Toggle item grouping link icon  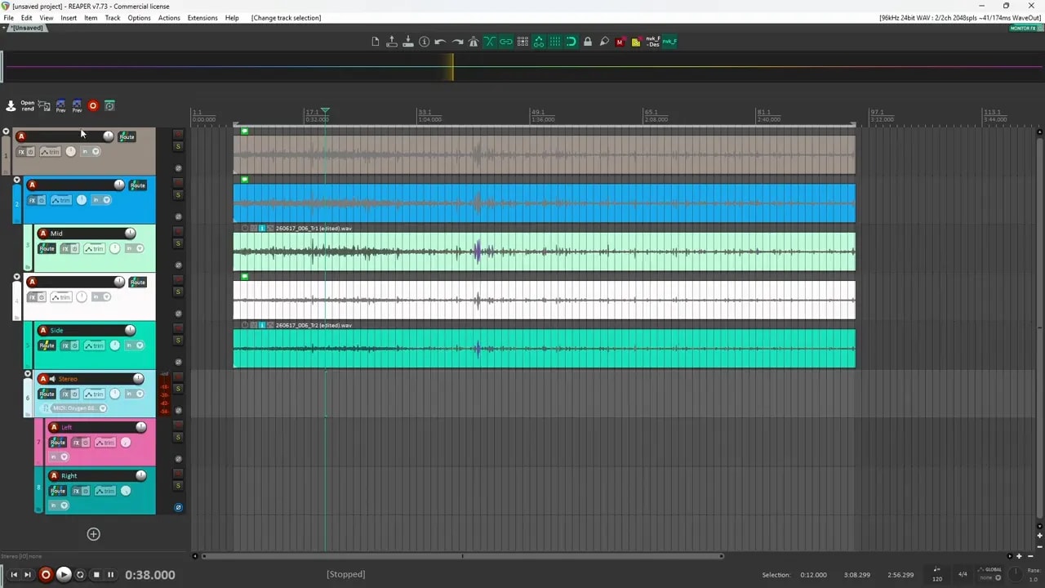point(506,42)
